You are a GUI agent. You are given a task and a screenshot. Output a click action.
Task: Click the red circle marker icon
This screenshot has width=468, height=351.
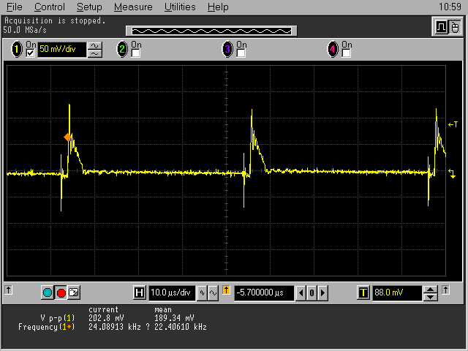(x=61, y=293)
